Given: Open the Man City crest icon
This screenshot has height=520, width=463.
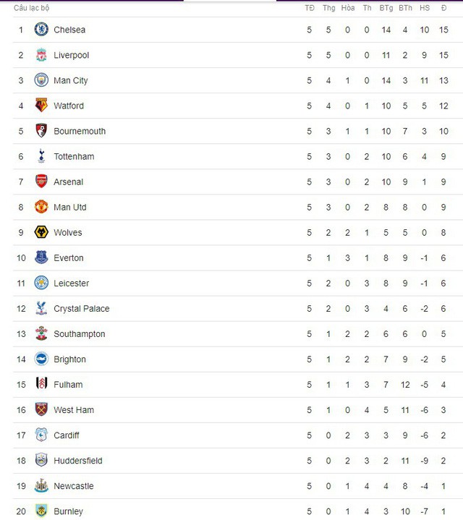Looking at the screenshot, I should pyautogui.click(x=41, y=80).
